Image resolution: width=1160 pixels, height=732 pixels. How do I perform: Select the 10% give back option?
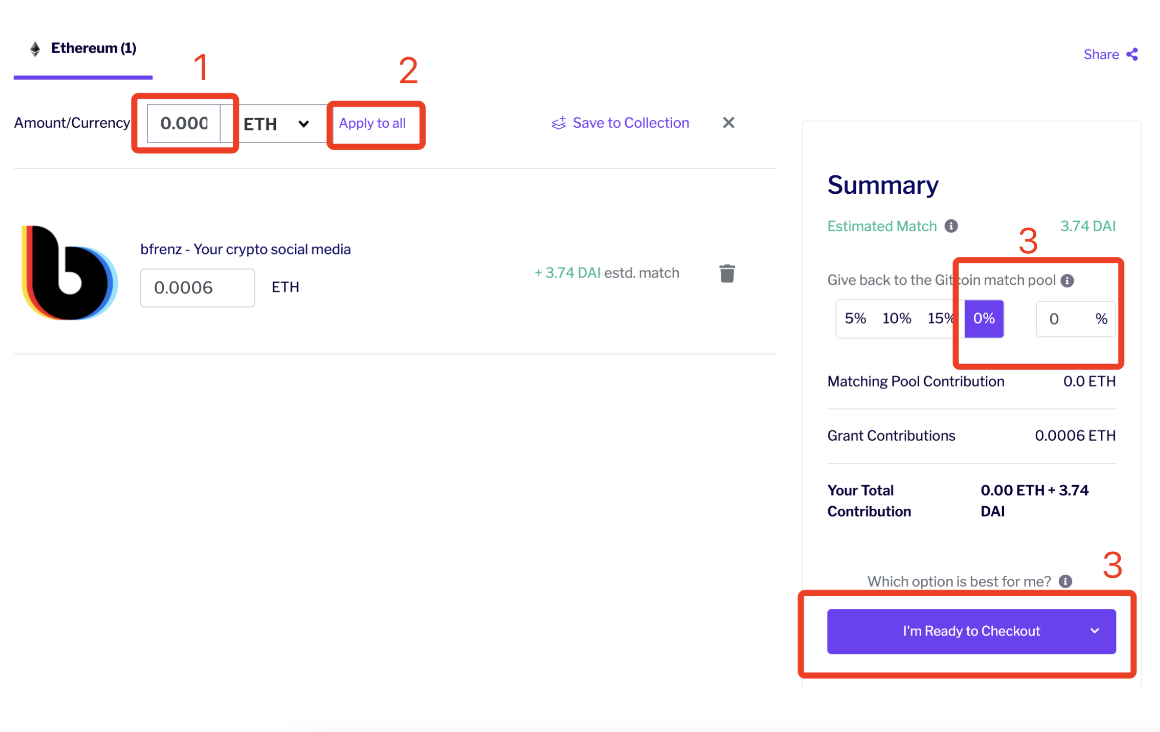coord(896,318)
